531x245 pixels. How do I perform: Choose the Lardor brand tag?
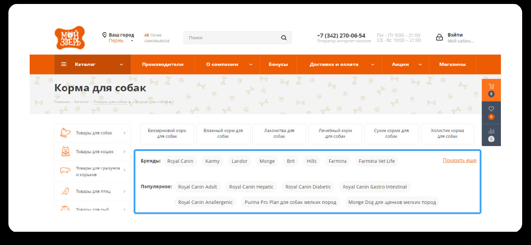[239, 161]
